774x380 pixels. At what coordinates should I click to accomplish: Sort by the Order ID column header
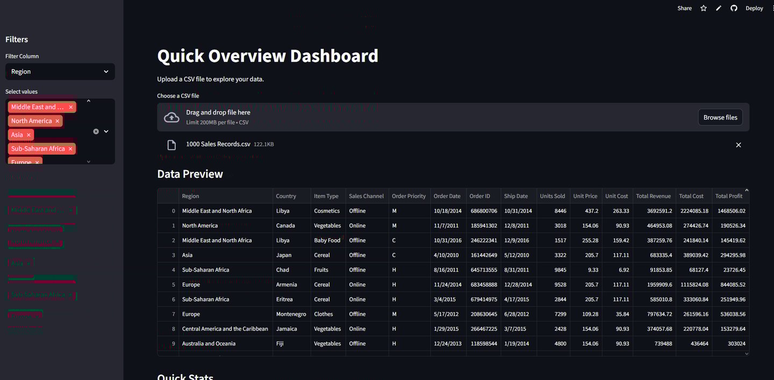pos(483,196)
